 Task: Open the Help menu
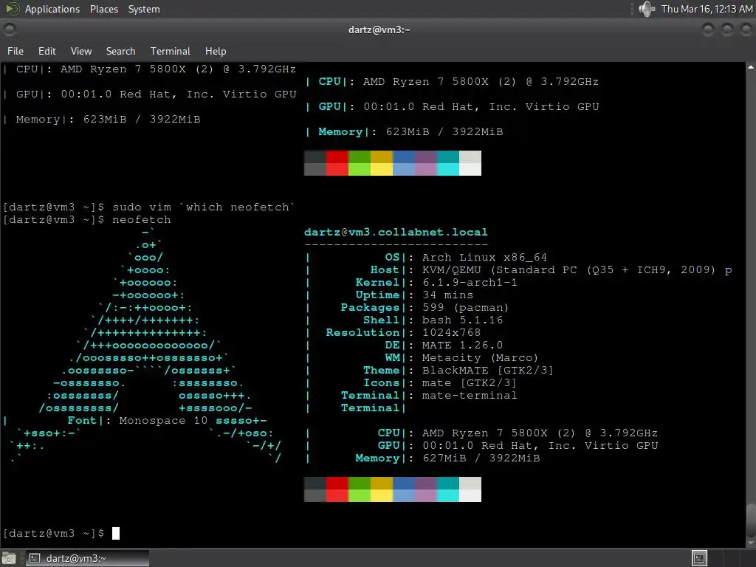(216, 51)
